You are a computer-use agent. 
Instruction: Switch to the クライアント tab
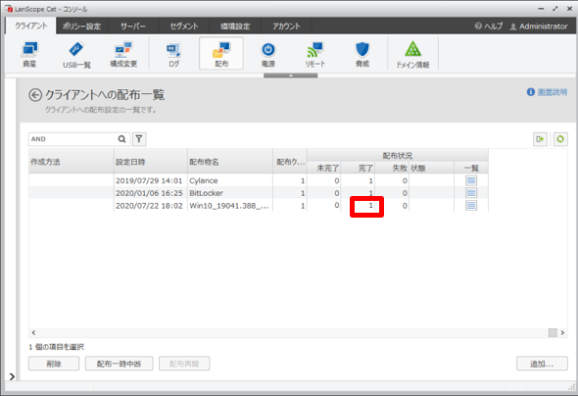[x=31, y=25]
